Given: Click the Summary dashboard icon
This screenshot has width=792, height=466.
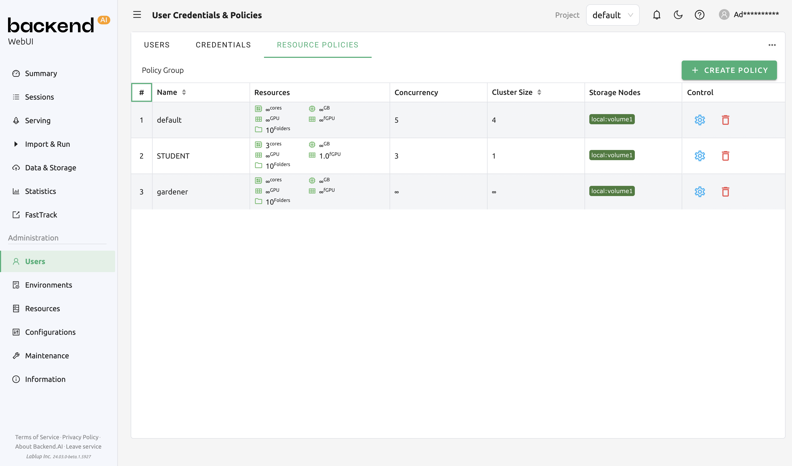Looking at the screenshot, I should (x=16, y=73).
